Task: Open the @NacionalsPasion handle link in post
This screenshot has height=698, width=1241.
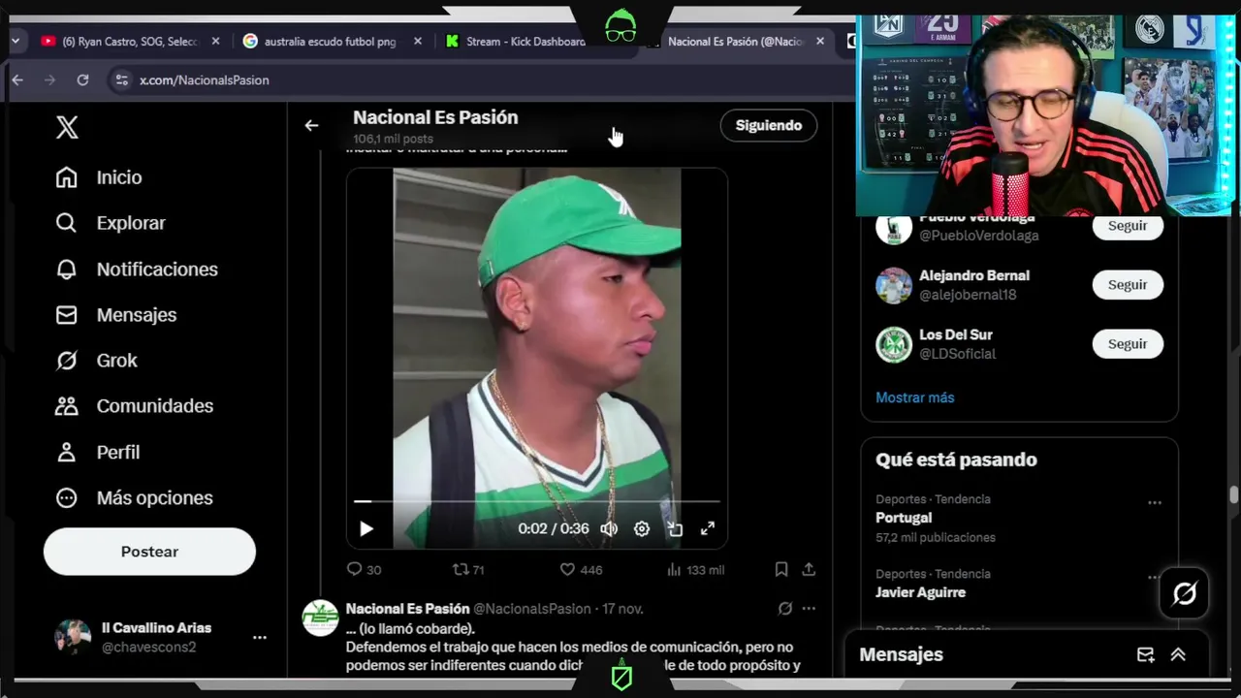Action: pos(532,609)
